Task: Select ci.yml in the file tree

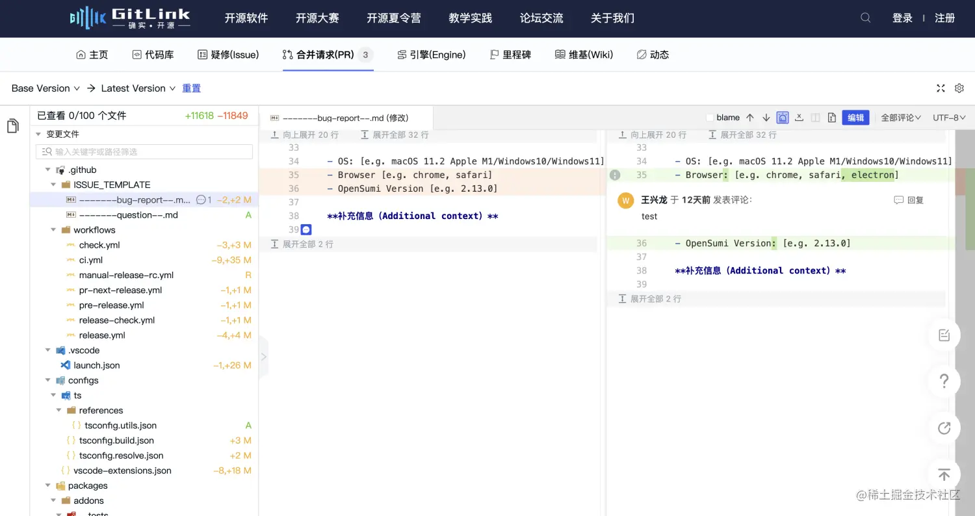Action: pos(91,260)
